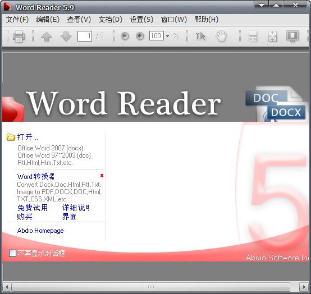This screenshot has width=311, height=294.
Task: Maximize the Word Reader window
Action: [x=276, y=5]
